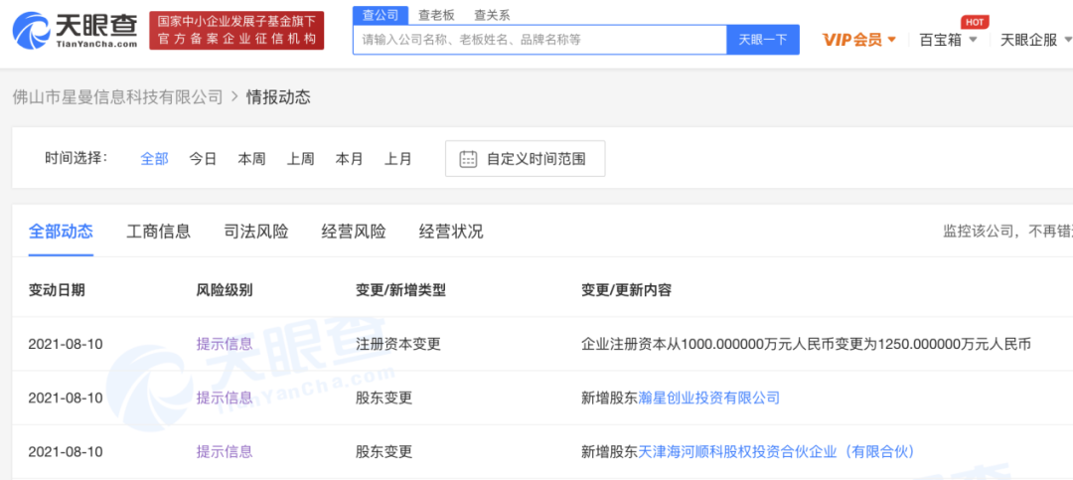The image size is (1073, 480).
Task: Open the 经营状况 tab
Action: coord(451,232)
